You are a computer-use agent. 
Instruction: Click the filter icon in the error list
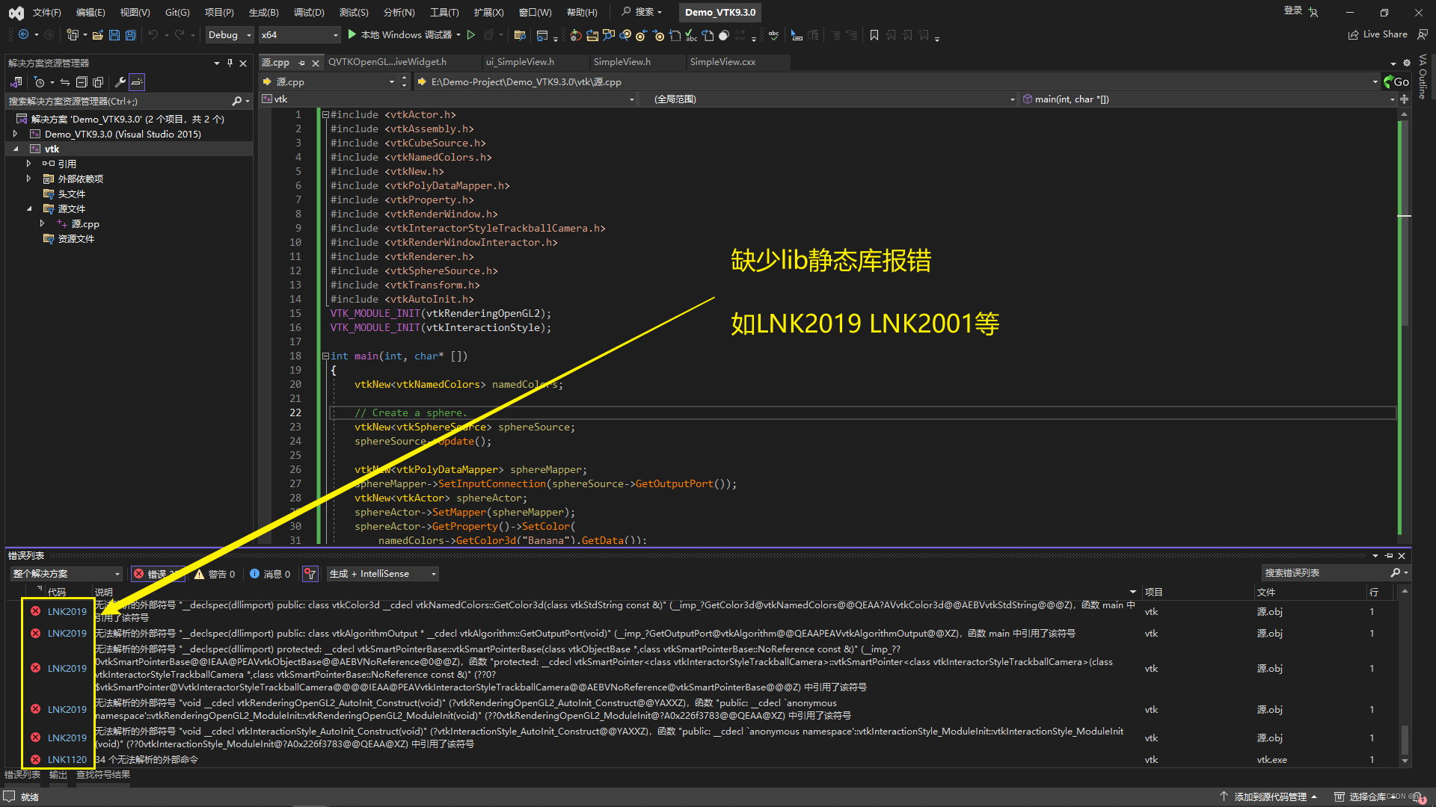click(310, 574)
